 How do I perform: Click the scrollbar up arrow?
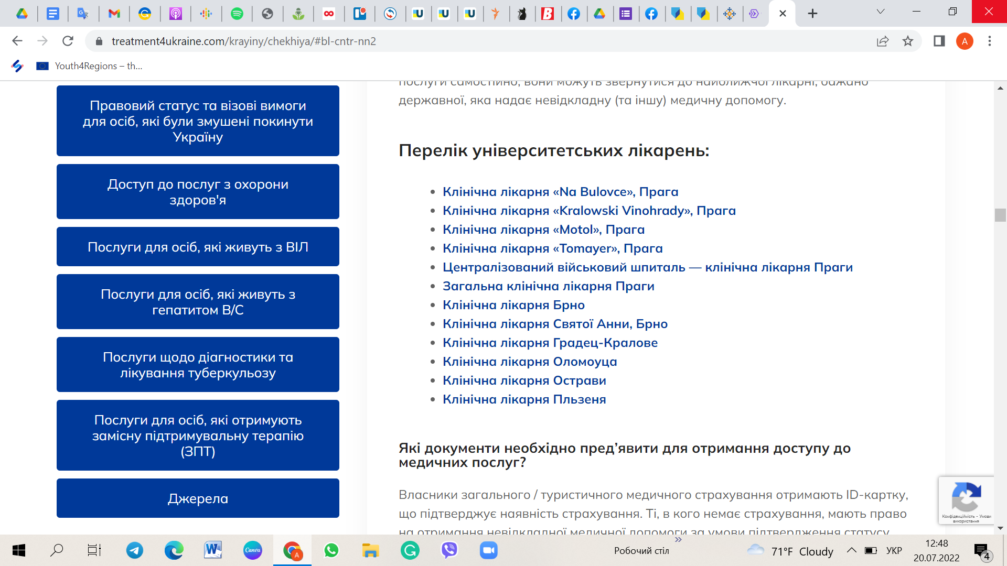coord(1000,88)
